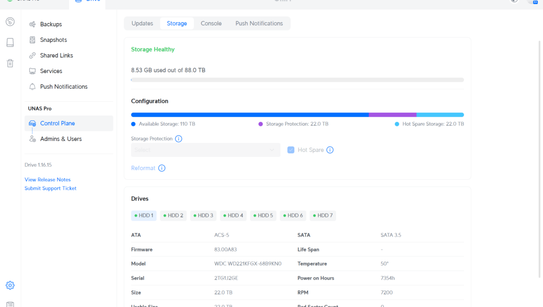Select the HDD 5 drive chip
This screenshot has width=543, height=307.
click(x=263, y=215)
